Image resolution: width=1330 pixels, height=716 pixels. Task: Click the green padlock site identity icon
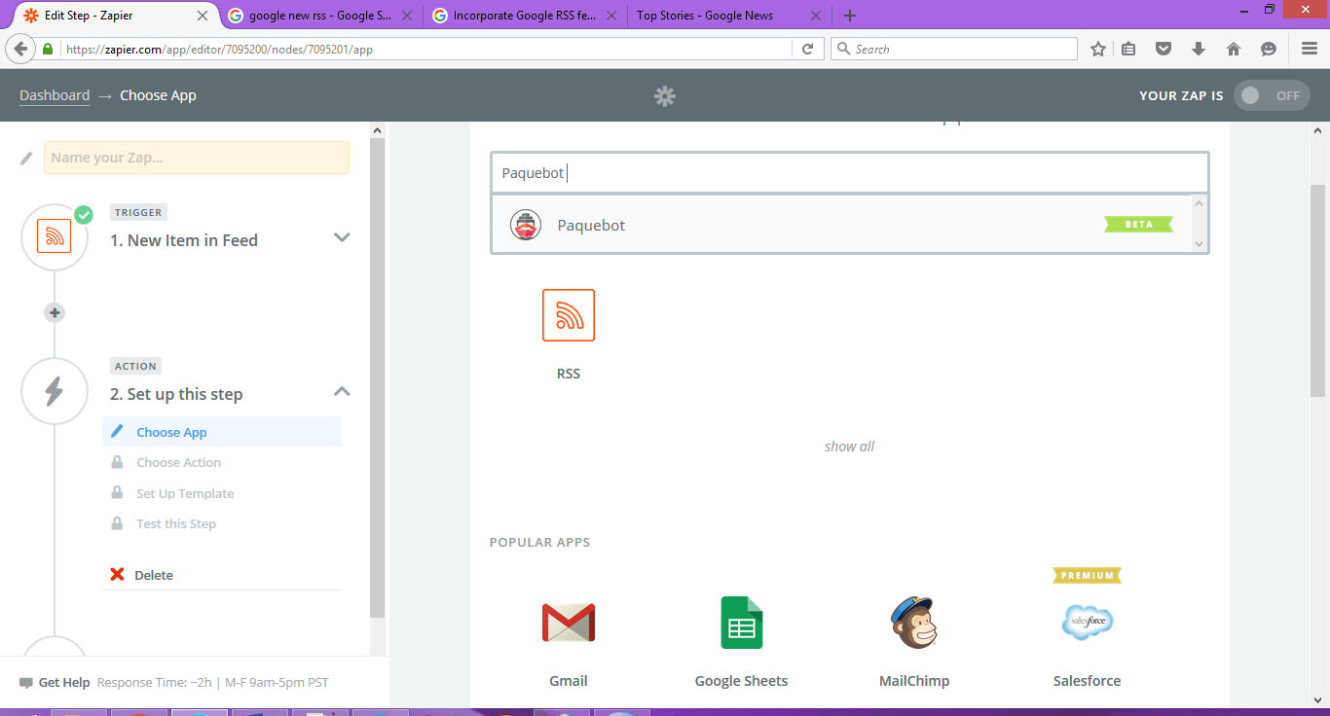[x=48, y=49]
